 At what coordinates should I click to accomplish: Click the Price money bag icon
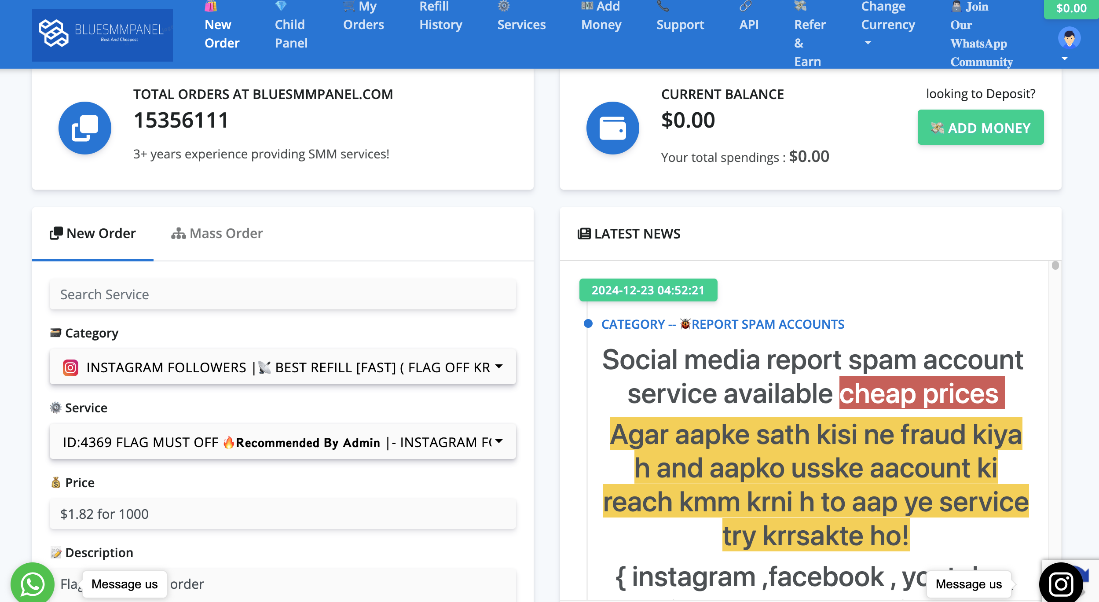point(55,482)
